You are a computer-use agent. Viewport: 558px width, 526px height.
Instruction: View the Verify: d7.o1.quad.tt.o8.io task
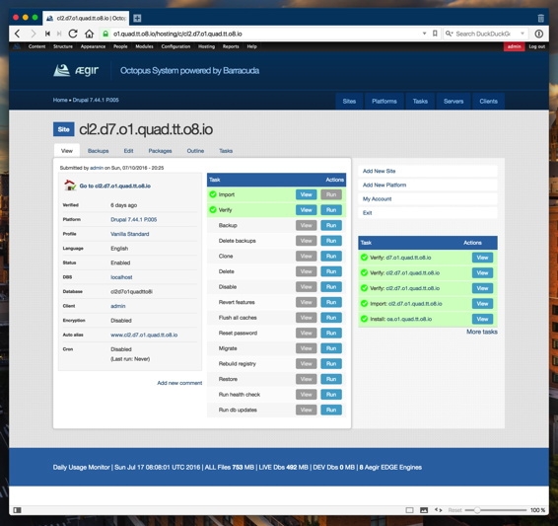[x=482, y=258]
